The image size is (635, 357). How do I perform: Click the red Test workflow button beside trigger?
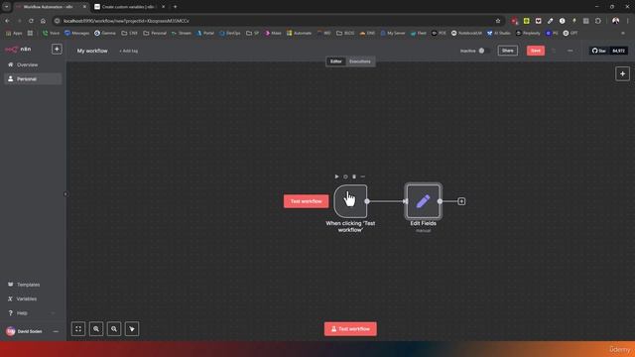coord(307,201)
